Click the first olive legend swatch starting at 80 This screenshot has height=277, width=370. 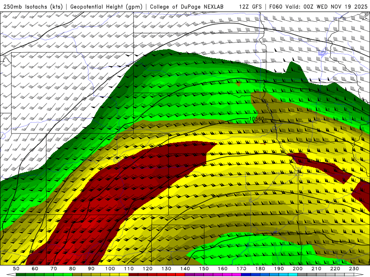pyautogui.click(x=77, y=274)
